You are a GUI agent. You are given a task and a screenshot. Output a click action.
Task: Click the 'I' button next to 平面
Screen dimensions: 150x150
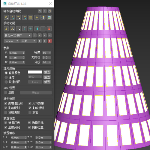44,41
